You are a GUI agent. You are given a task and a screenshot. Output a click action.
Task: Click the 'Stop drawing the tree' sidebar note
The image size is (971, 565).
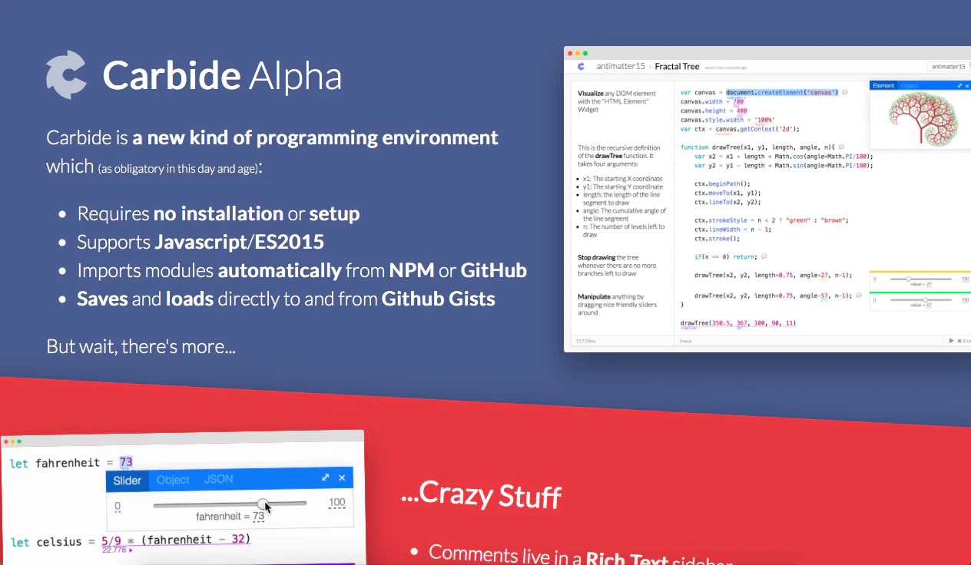point(616,265)
